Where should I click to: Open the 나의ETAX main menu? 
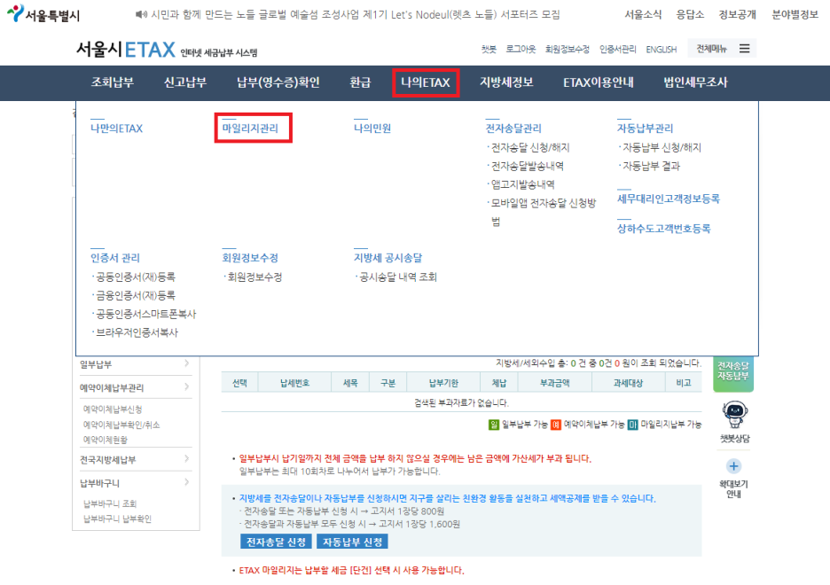(426, 82)
